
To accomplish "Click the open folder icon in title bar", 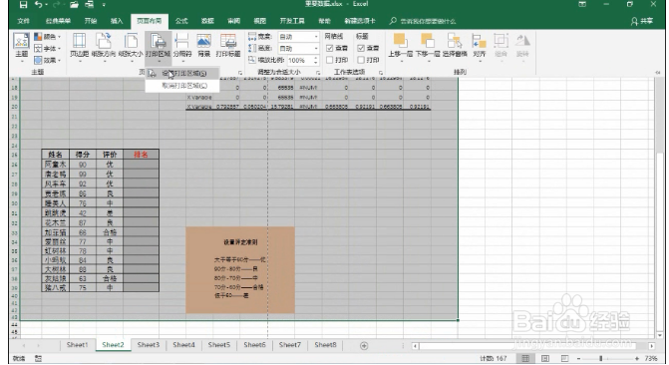I will [x=74, y=5].
